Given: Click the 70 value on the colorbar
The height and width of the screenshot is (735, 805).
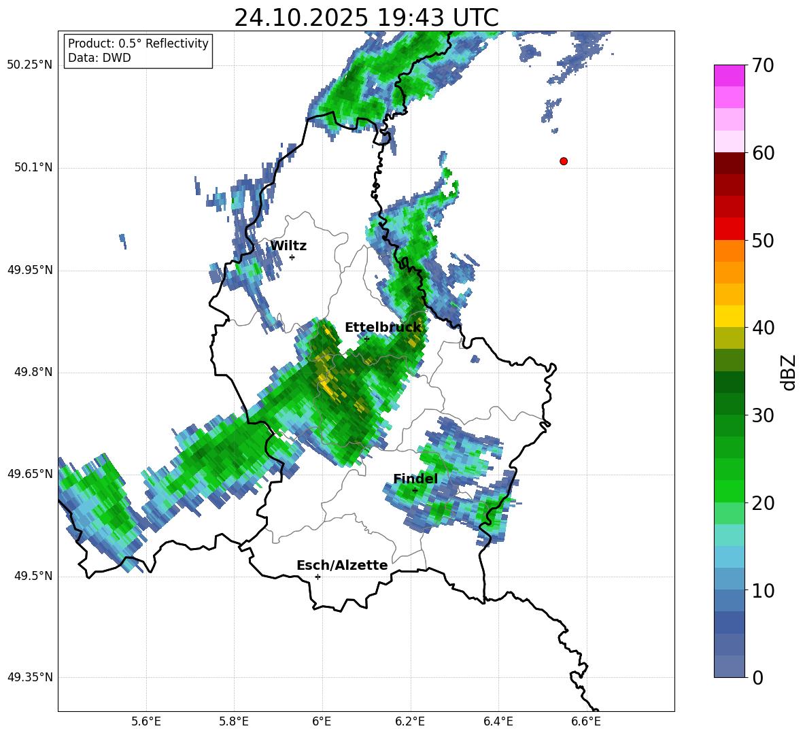Looking at the screenshot, I should pos(763,66).
